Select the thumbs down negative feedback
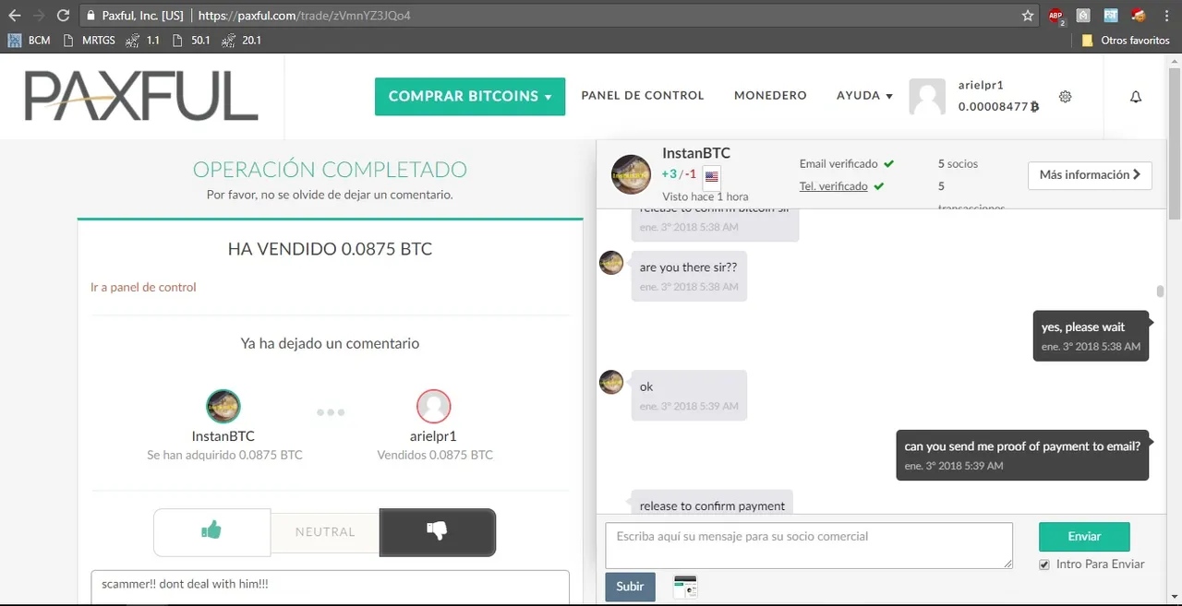Screen dimensions: 1182x606 point(438,531)
